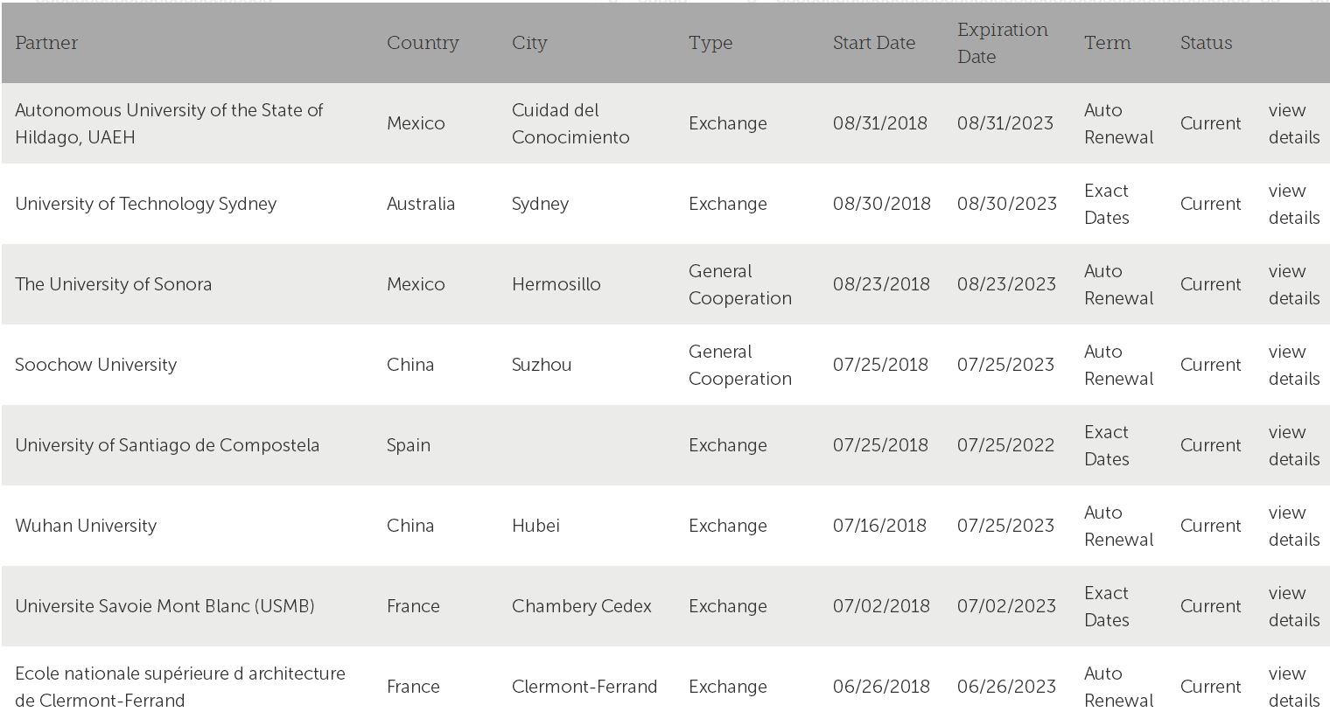Click the Soochow University partner cell
1330x726 pixels.
point(95,365)
